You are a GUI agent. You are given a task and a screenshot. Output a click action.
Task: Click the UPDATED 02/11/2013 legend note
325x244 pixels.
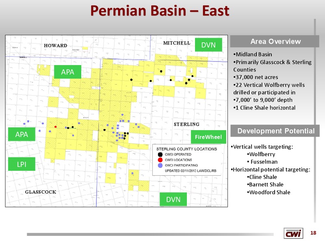click(191, 171)
